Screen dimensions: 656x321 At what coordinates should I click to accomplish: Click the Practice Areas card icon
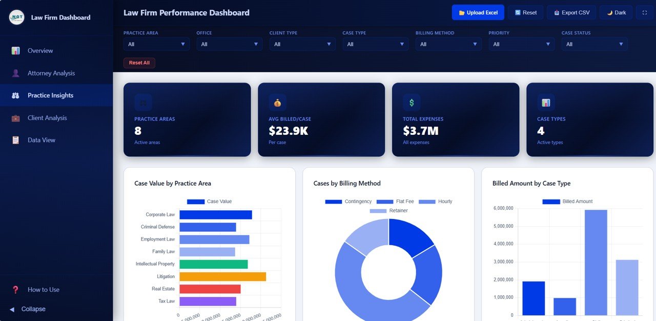coord(142,102)
